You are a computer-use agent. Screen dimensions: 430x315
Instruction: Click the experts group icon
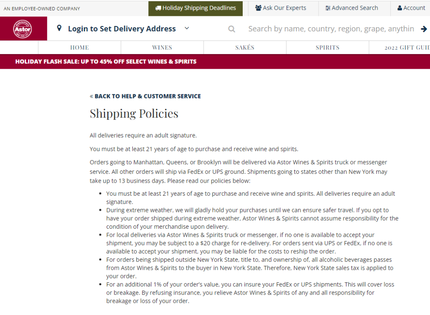click(258, 8)
